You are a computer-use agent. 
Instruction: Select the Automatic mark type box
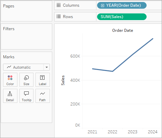pyautogui.click(x=26, y=67)
